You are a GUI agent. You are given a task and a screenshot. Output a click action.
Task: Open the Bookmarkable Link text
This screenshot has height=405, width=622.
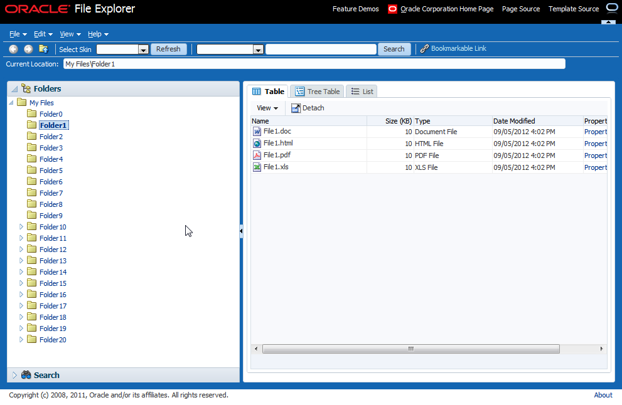click(459, 48)
